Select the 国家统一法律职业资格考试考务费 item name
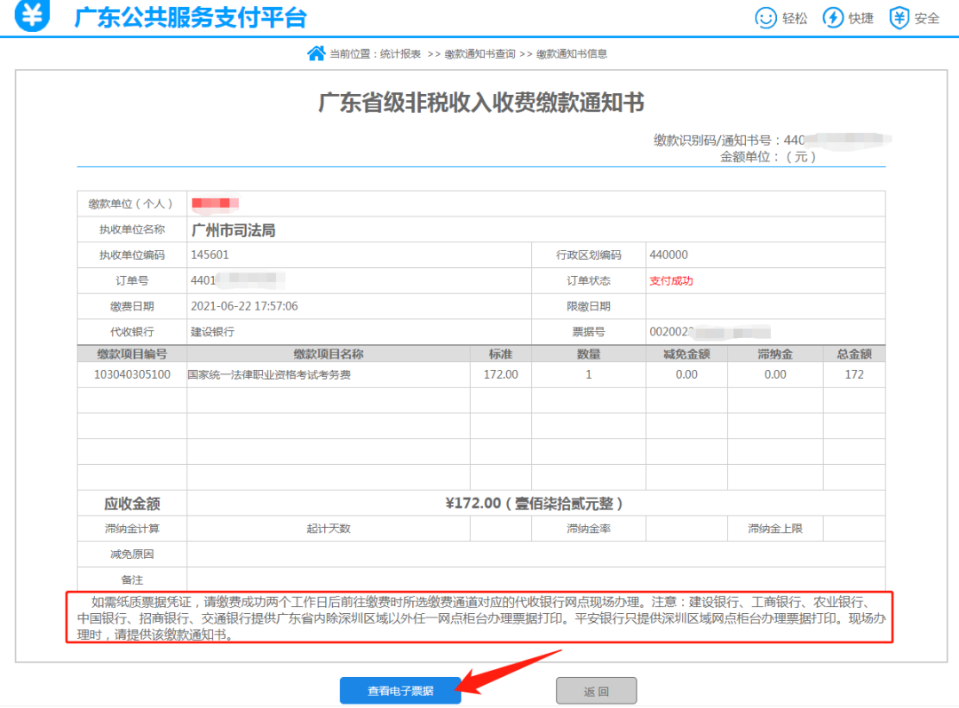Image resolution: width=959 pixels, height=708 pixels. coord(269,374)
